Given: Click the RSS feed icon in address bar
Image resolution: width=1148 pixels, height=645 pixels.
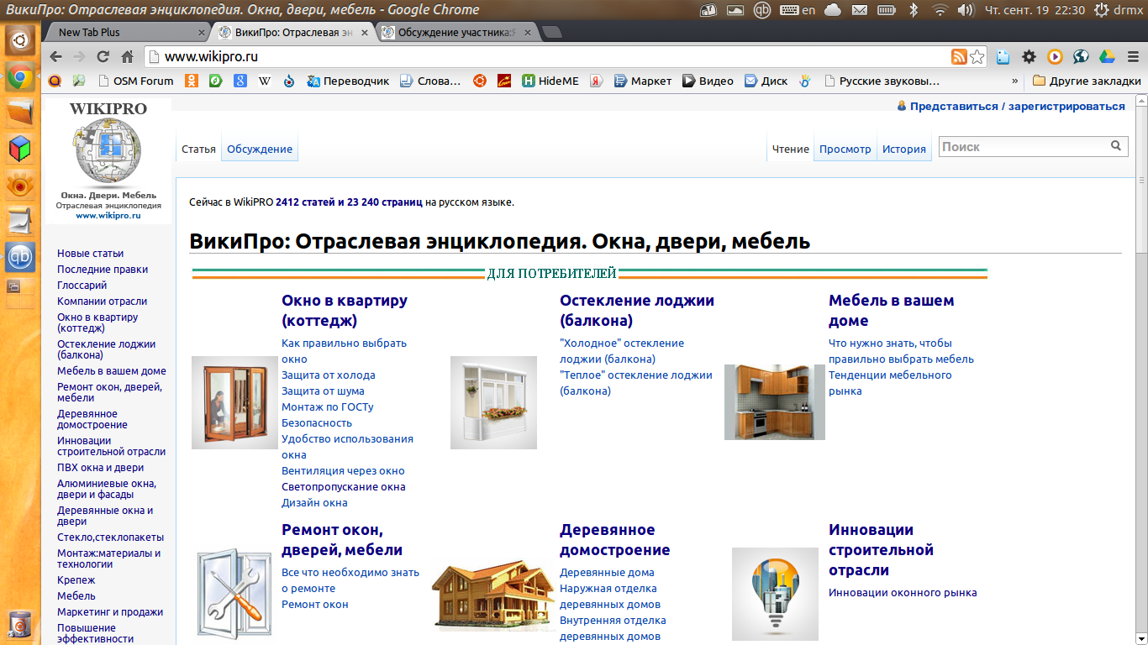Looking at the screenshot, I should (959, 57).
